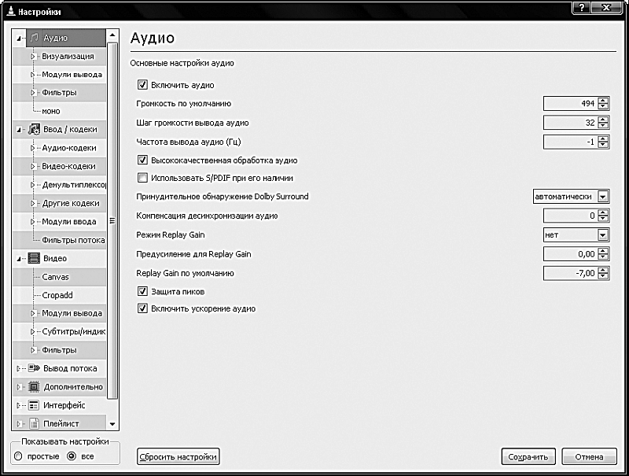Decrease Предусиление для Replay Gain value

coord(603,257)
